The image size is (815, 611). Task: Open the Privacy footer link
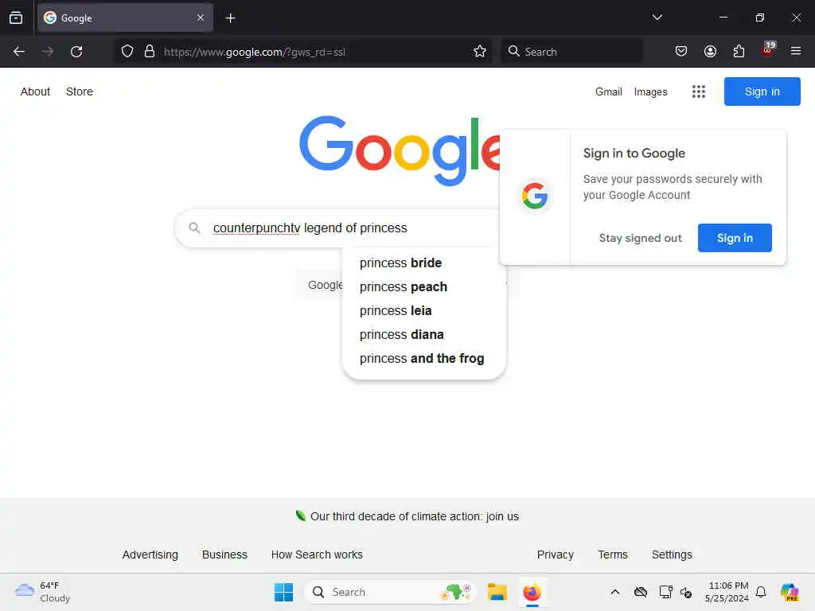pos(555,555)
